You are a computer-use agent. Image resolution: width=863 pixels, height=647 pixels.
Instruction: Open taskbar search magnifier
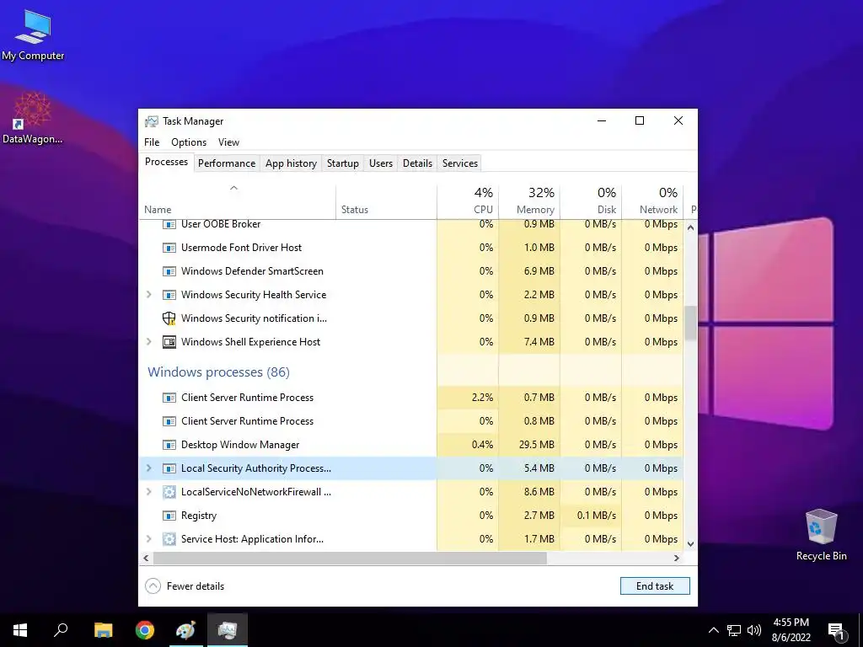pyautogui.click(x=61, y=630)
